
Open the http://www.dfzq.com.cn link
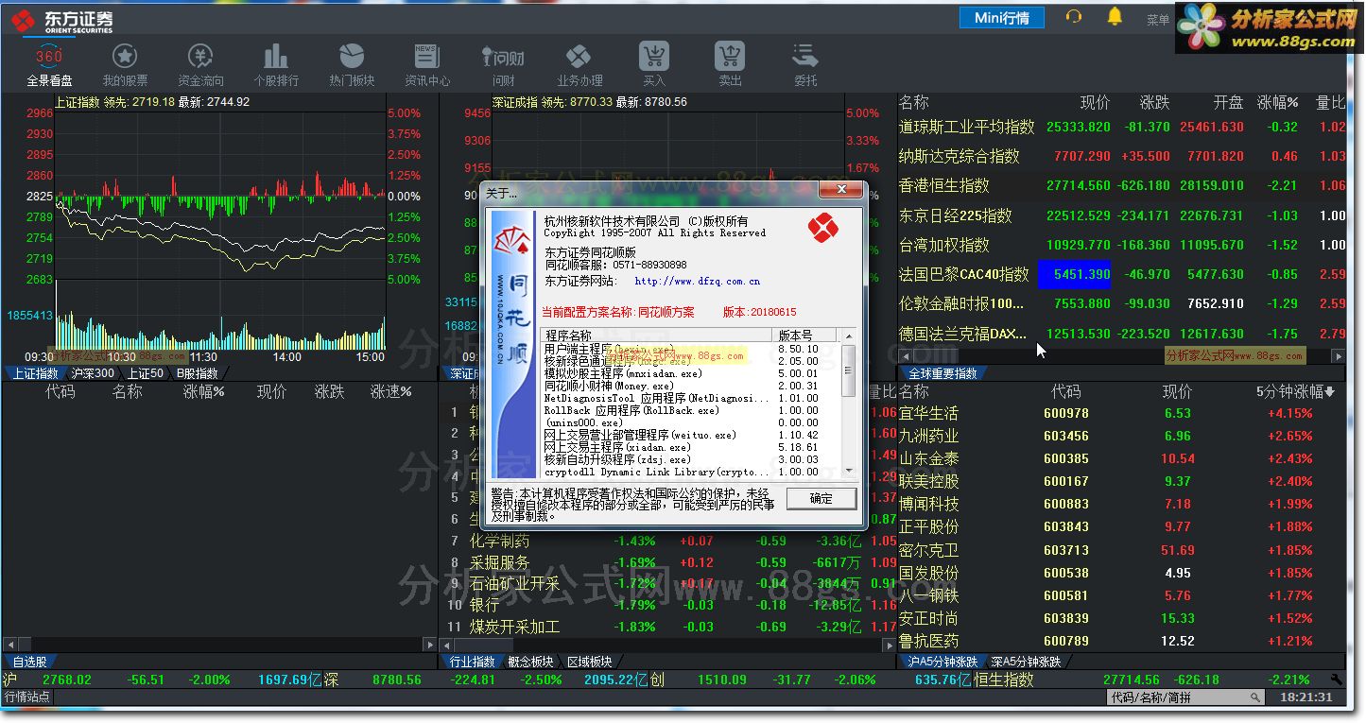pyautogui.click(x=697, y=281)
